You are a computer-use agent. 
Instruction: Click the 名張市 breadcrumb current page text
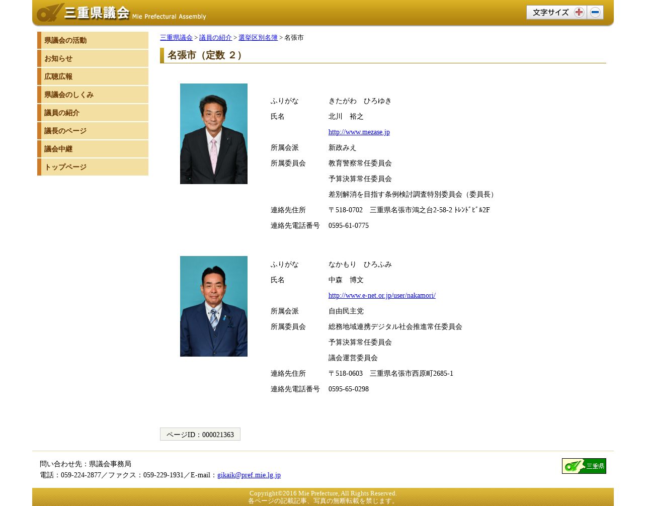point(294,38)
